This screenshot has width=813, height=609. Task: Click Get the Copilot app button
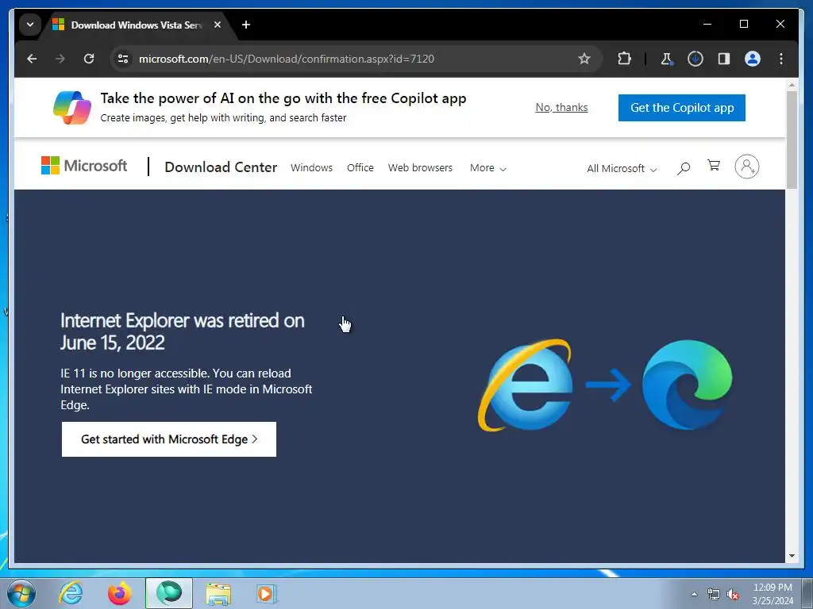click(x=682, y=108)
